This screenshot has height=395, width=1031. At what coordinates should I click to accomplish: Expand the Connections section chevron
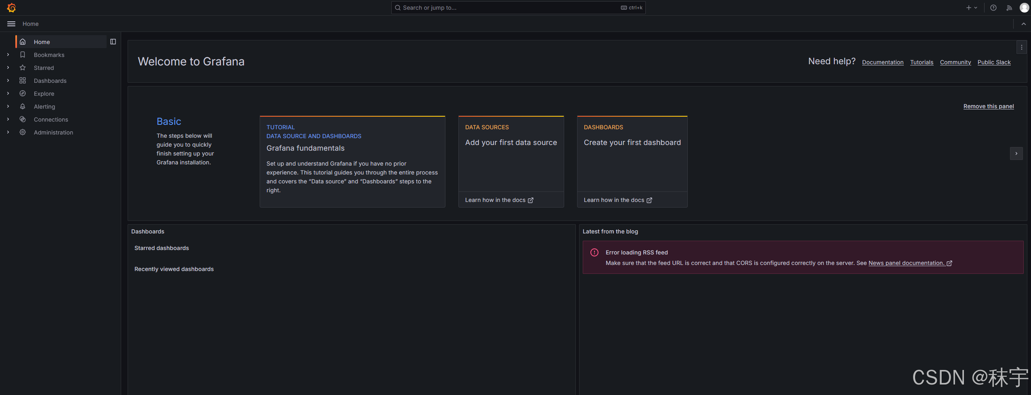click(x=8, y=119)
